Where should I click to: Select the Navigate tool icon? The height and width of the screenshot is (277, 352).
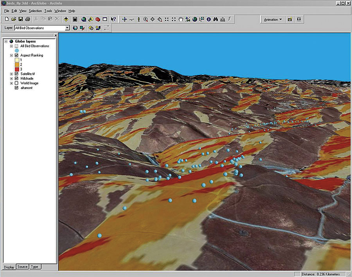(x=125, y=19)
